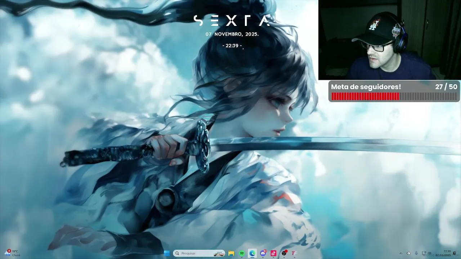Viewport: 461px width, 259px height.
Task: Click the 27 / 50 follower count
Action: [446, 87]
